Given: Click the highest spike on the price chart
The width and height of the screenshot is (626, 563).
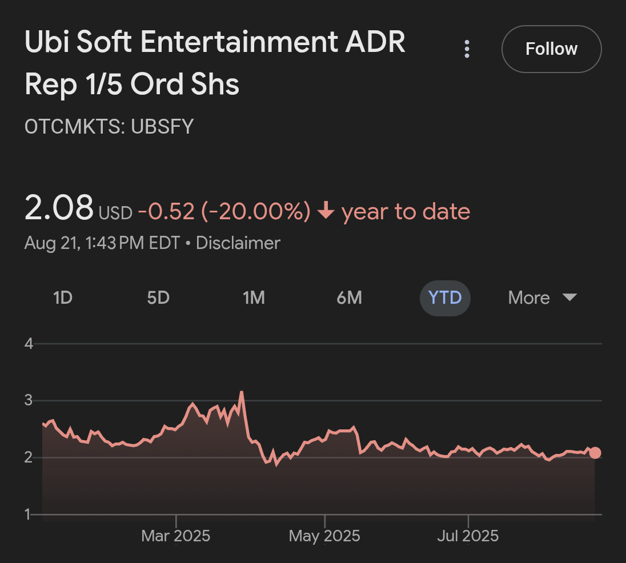Looking at the screenshot, I should click(242, 392).
